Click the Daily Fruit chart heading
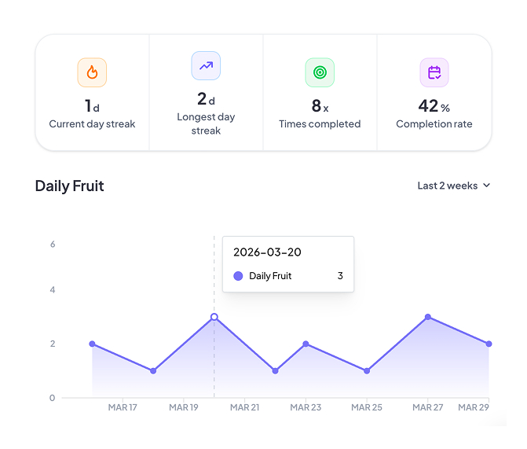This screenshot has height=449, width=527. click(x=69, y=186)
